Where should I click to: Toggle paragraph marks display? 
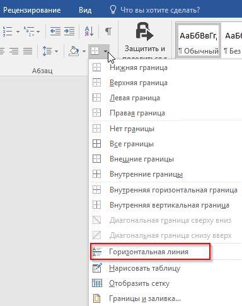point(108,32)
